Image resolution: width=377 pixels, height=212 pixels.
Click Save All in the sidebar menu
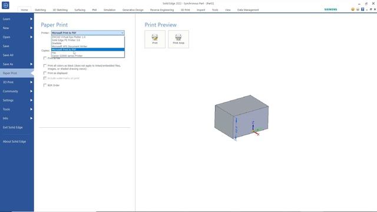[17, 55]
